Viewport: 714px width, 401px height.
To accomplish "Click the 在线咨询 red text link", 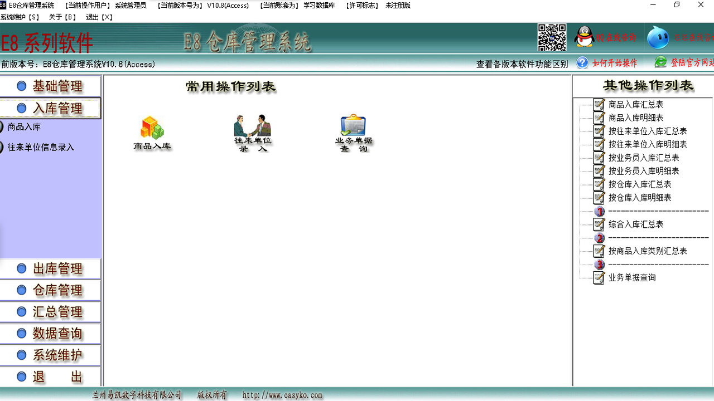I will point(616,38).
